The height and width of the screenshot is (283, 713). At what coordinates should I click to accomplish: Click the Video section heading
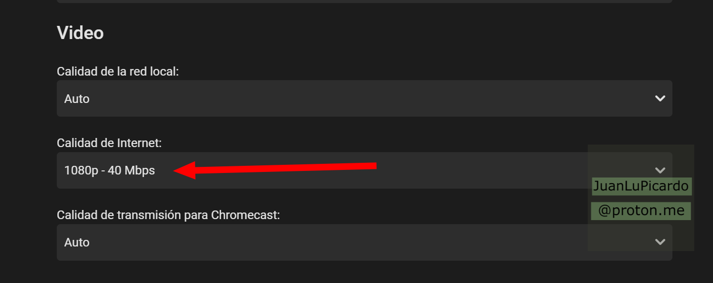(x=80, y=33)
